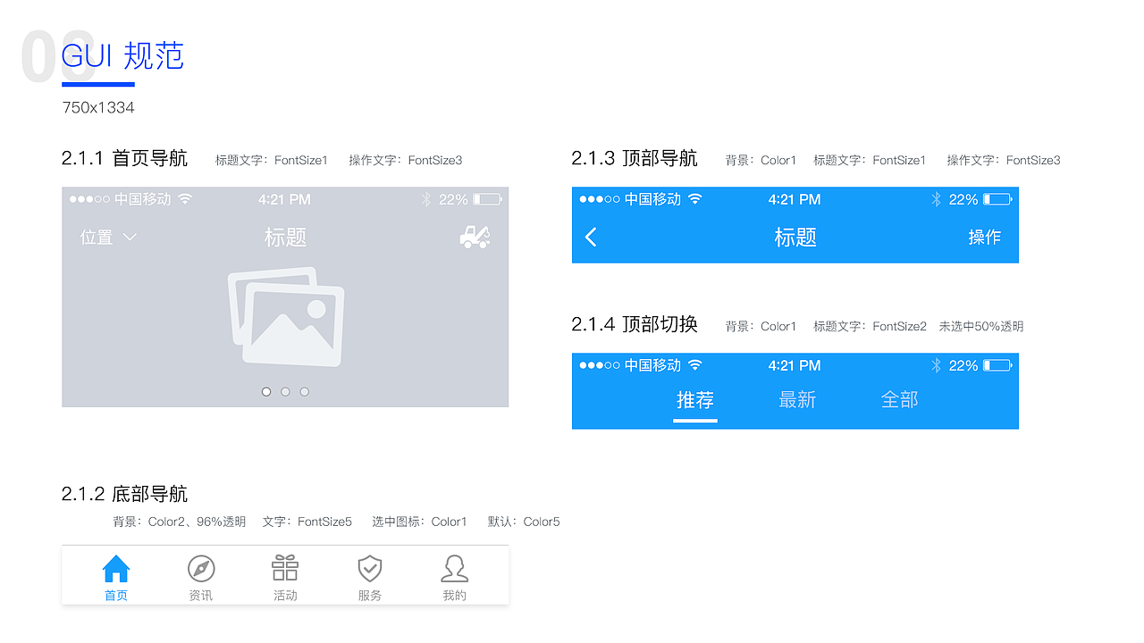
Task: Select the 服务 shield icon
Action: (x=369, y=569)
